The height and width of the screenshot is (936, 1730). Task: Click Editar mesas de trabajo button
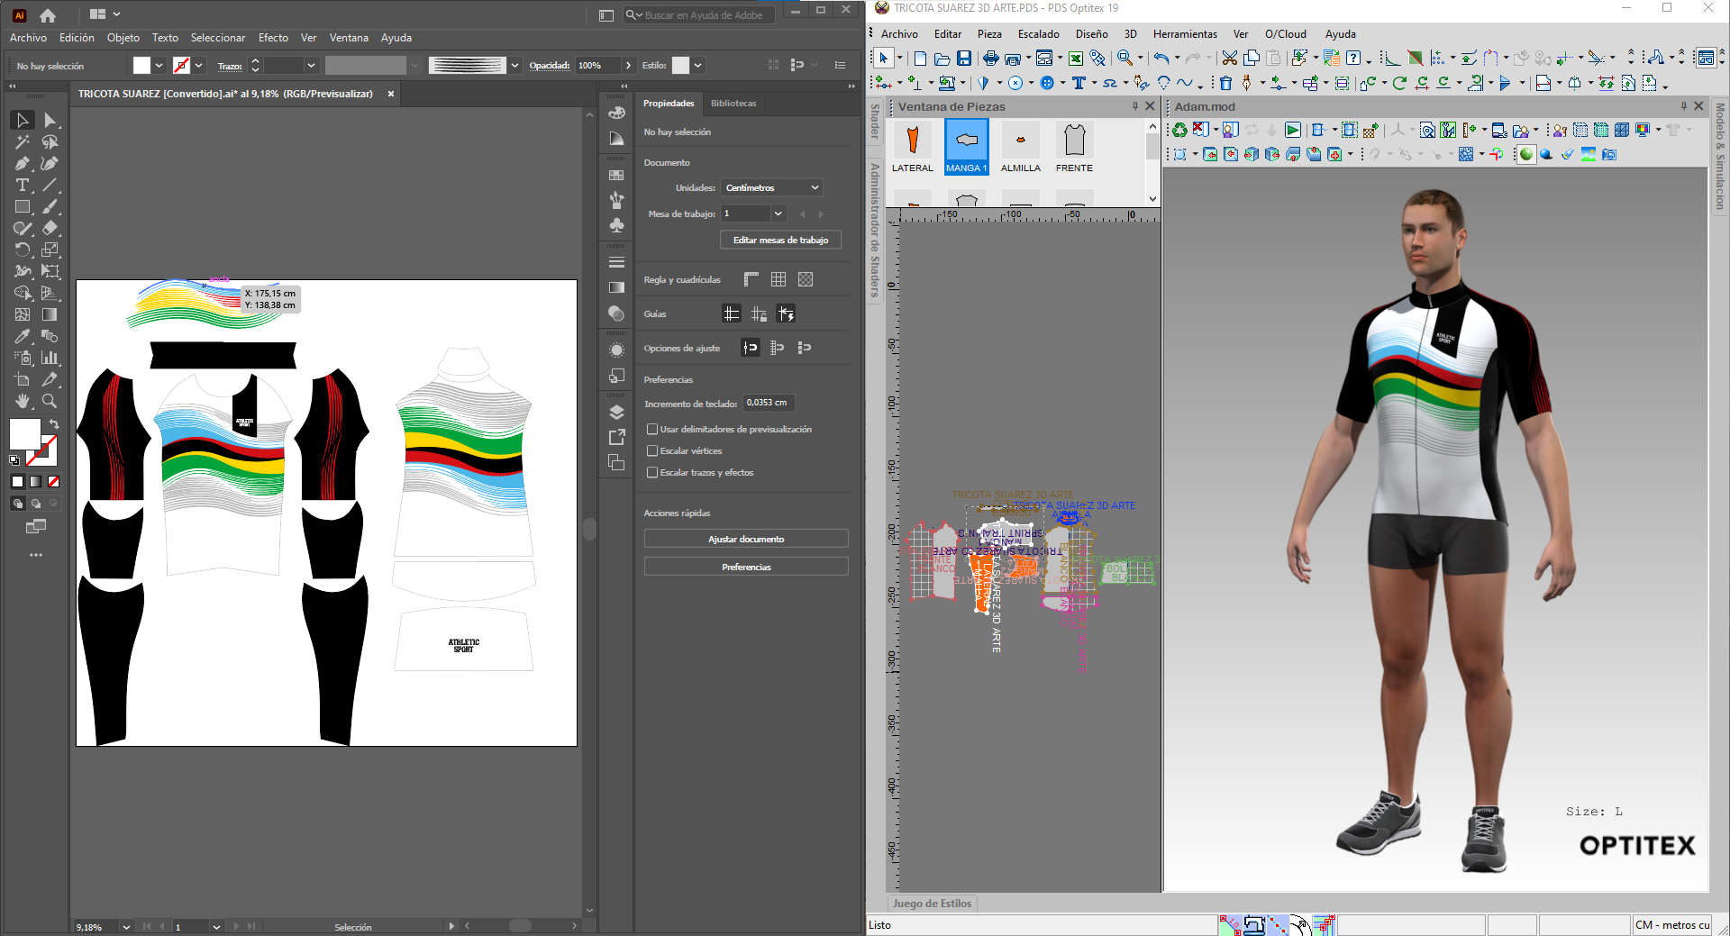coord(780,240)
